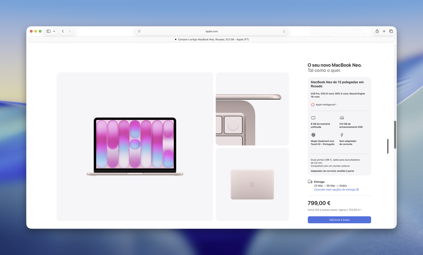
Task: Click the privacy report shield icon
Action: [x=139, y=31]
